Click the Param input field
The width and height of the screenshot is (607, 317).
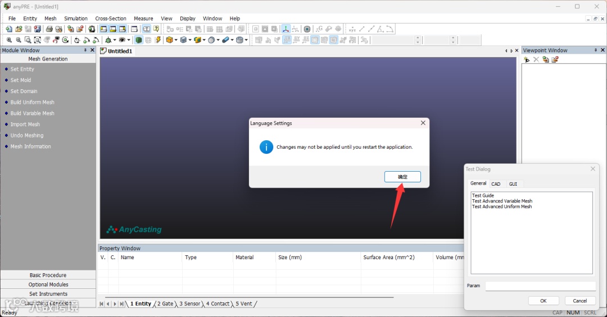(541, 286)
